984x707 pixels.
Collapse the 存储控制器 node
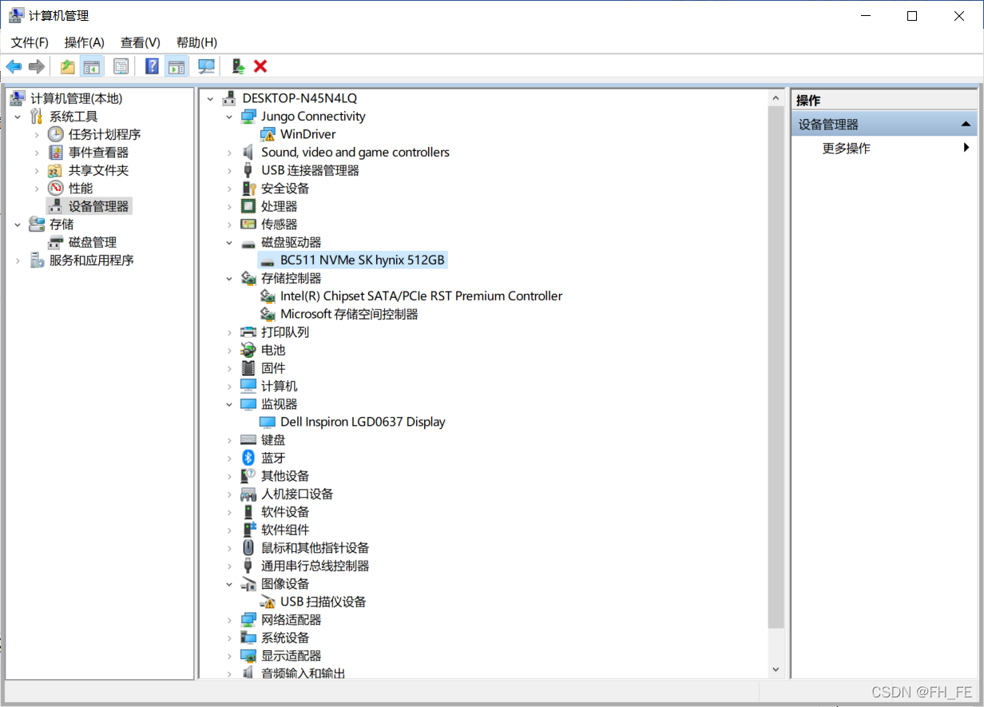[x=229, y=278]
